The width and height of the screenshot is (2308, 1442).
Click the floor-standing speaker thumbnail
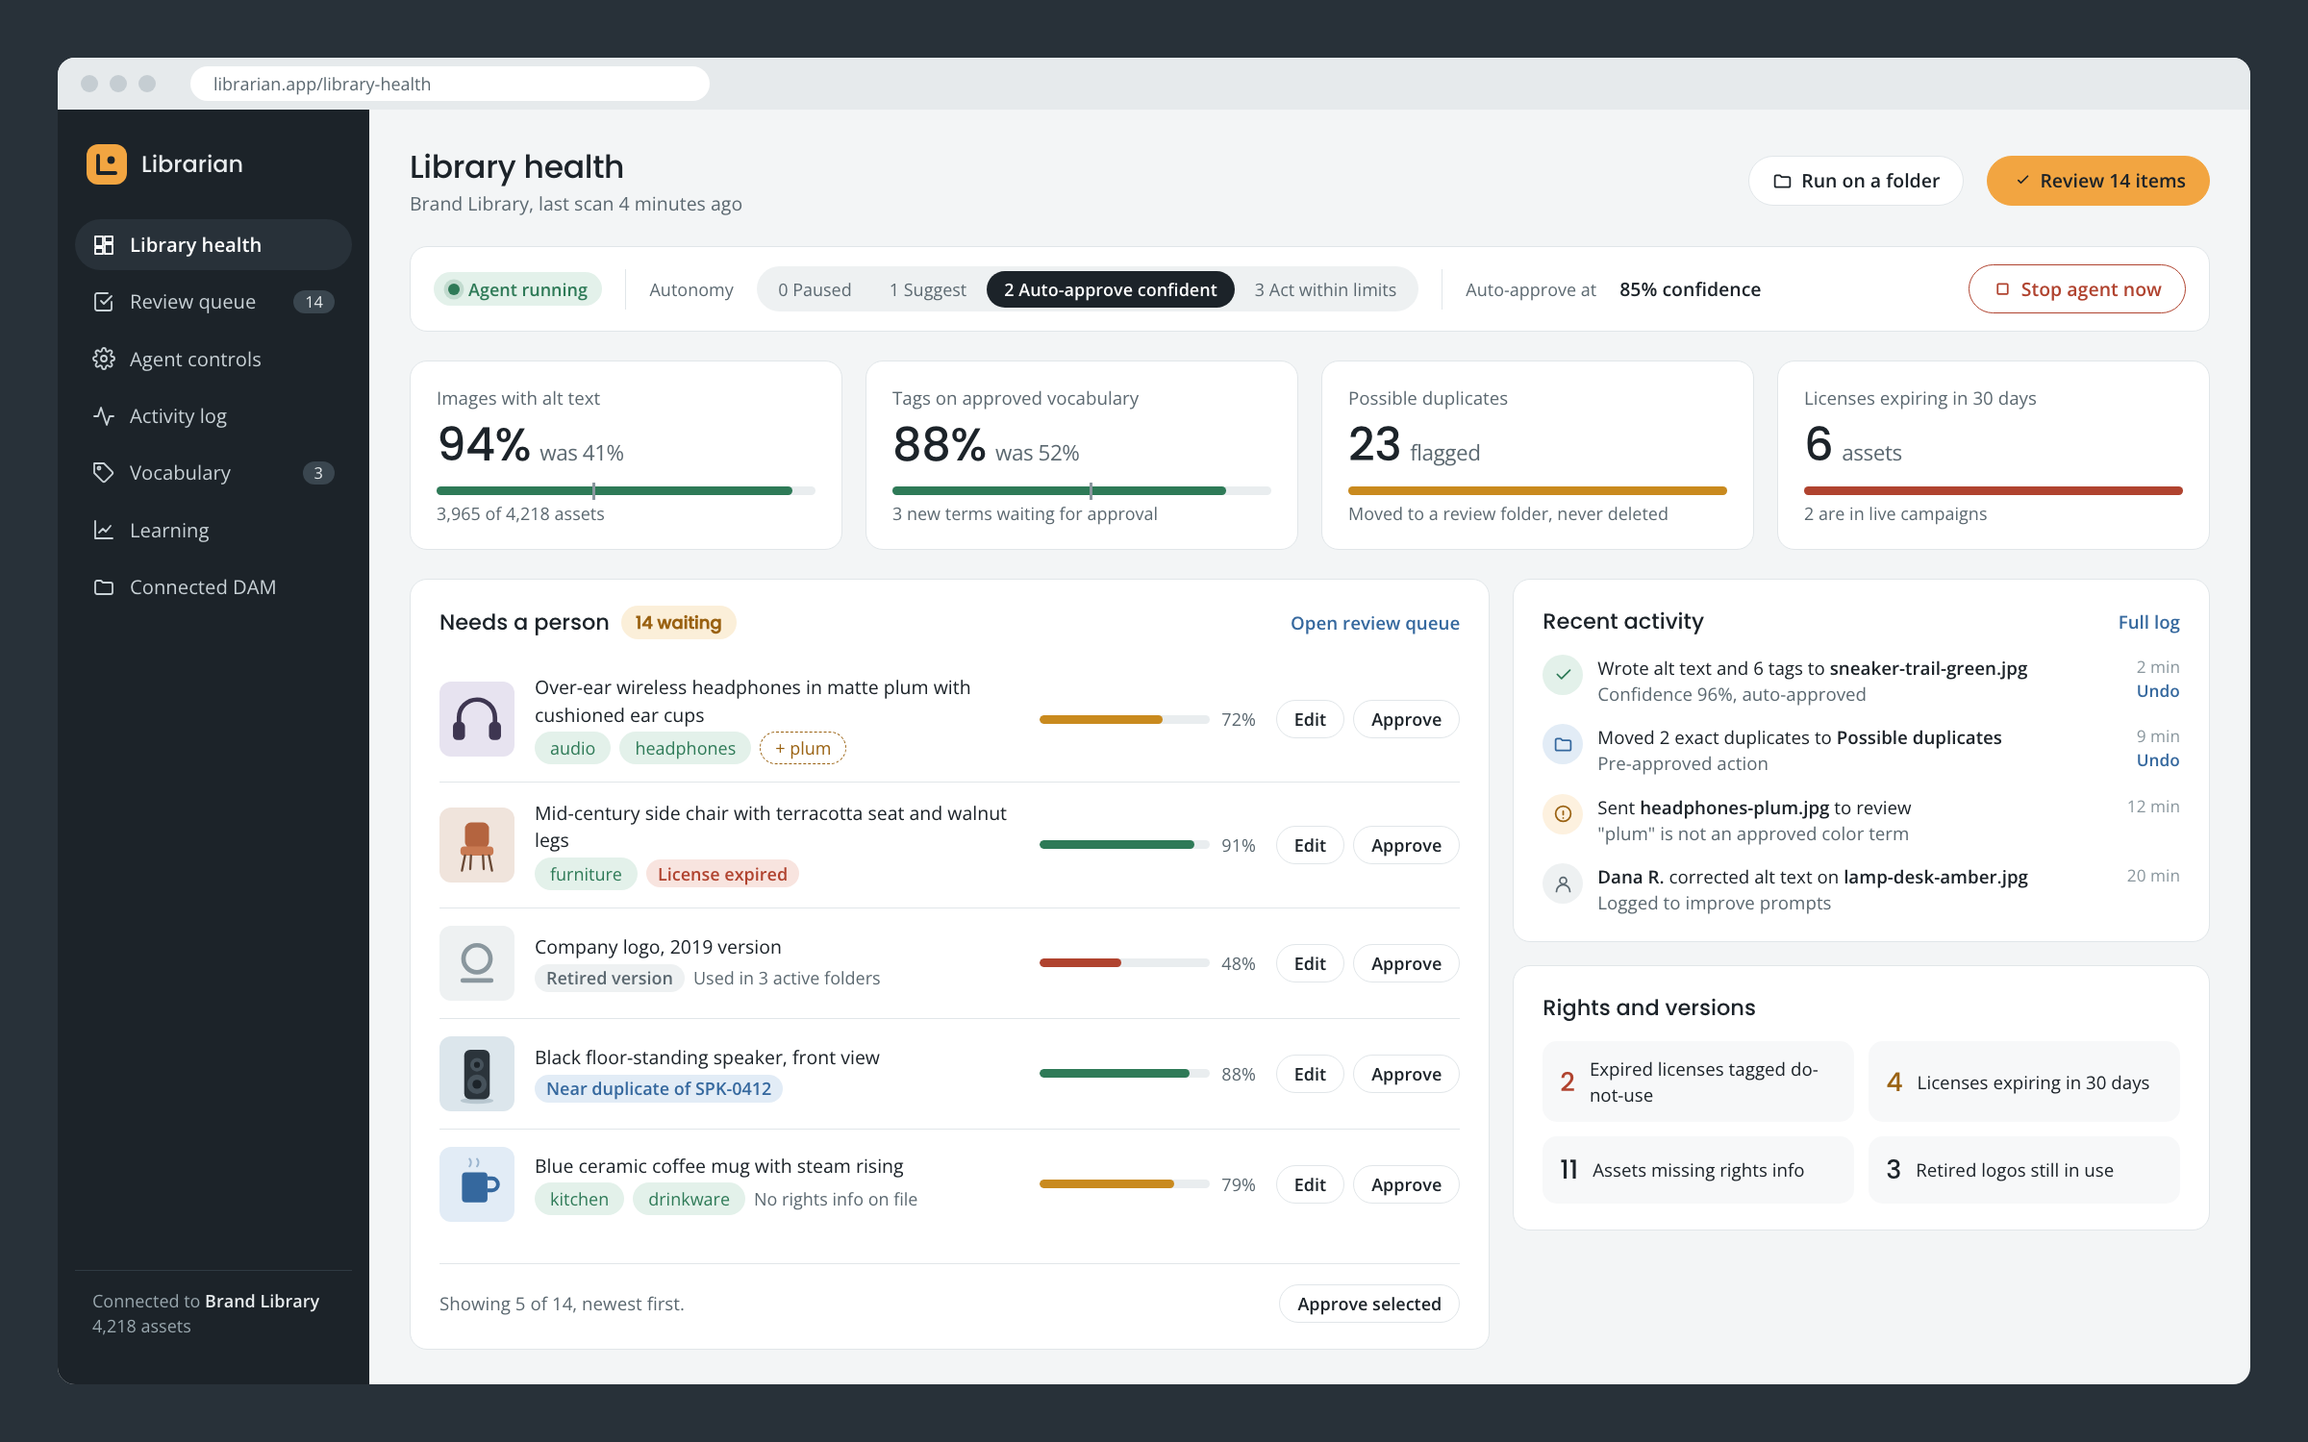pos(477,1074)
